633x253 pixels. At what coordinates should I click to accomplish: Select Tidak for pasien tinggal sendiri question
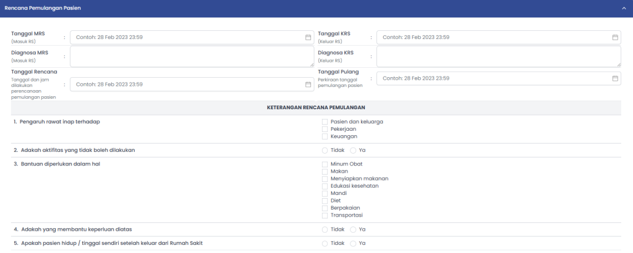coord(325,243)
